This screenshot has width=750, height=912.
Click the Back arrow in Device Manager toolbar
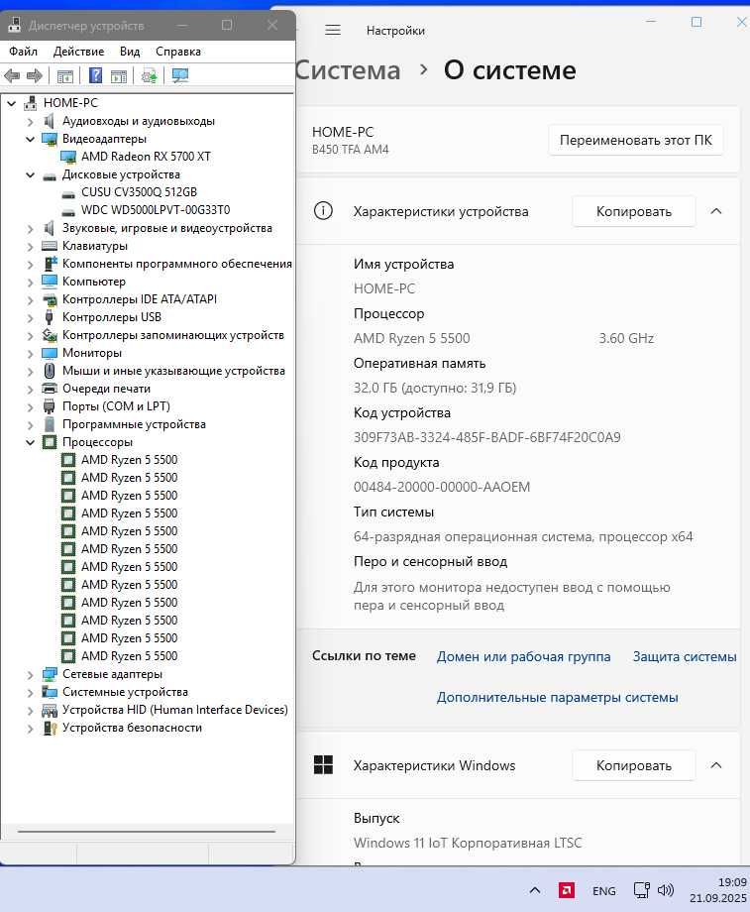point(12,75)
